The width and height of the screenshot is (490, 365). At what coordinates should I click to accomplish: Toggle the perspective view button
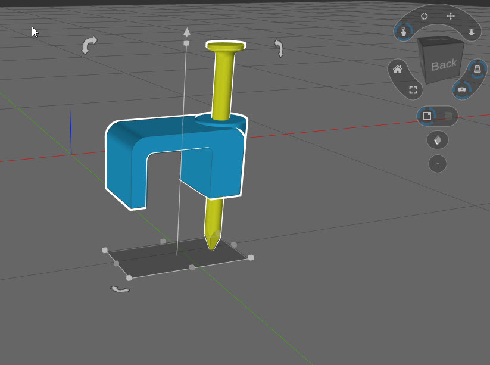coord(477,68)
